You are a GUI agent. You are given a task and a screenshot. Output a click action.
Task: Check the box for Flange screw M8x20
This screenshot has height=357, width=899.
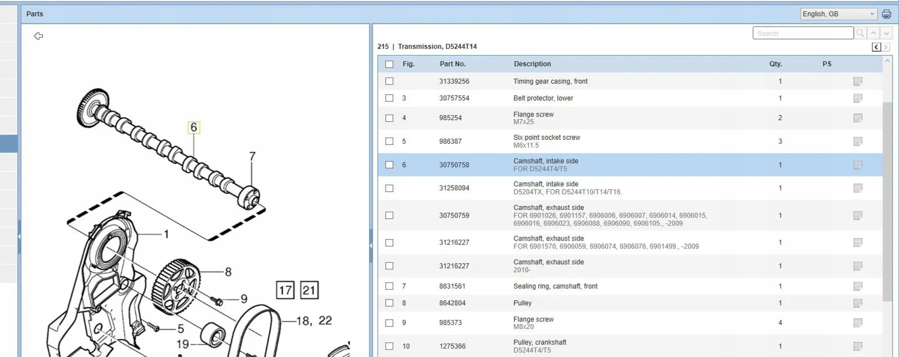389,323
